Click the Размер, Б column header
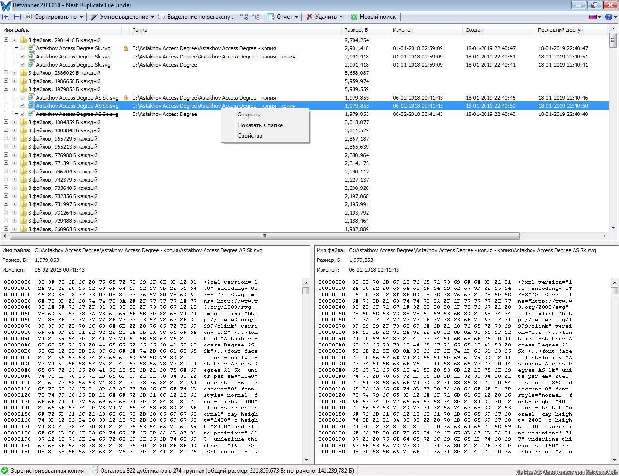This screenshot has height=476, width=619. 366,30
